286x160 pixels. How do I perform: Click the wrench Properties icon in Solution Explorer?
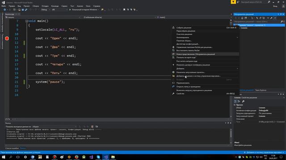point(271,18)
